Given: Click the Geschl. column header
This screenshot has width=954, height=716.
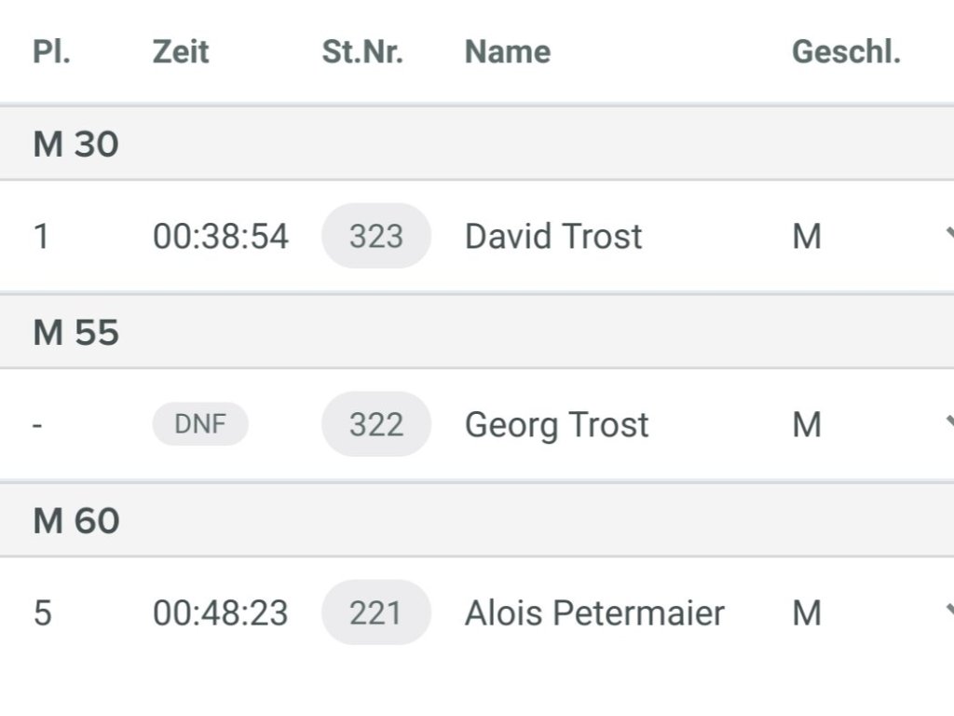Looking at the screenshot, I should (x=846, y=51).
